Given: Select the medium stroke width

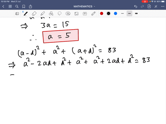Looking at the screenshot, I should [x=129, y=13].
